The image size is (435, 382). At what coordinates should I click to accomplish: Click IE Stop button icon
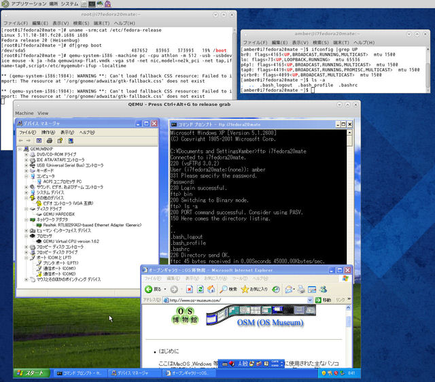[190, 290]
